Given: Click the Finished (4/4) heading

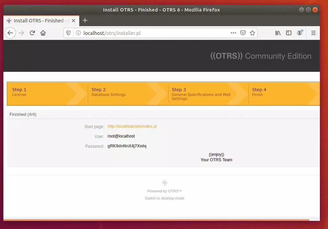Looking at the screenshot, I should point(23,114).
